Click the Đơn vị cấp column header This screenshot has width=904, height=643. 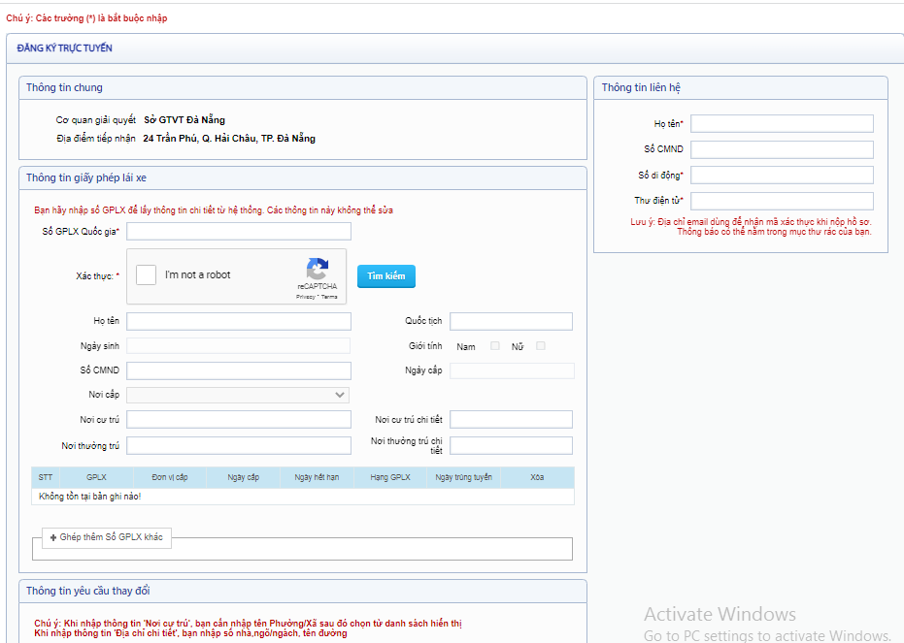click(x=170, y=478)
